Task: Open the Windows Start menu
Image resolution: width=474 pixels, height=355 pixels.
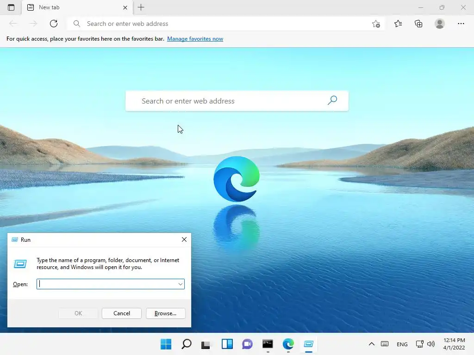Action: click(166, 344)
